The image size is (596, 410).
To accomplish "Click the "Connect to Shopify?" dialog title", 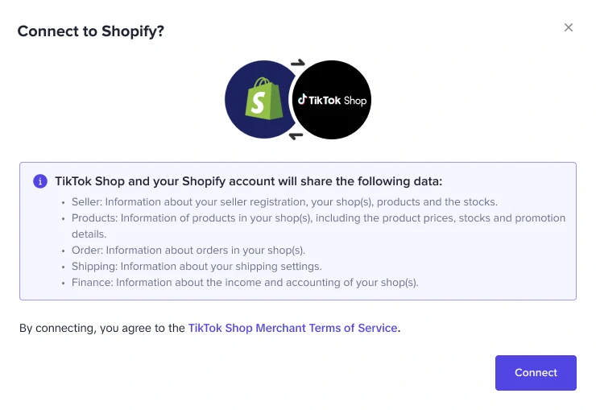I will pos(91,31).
